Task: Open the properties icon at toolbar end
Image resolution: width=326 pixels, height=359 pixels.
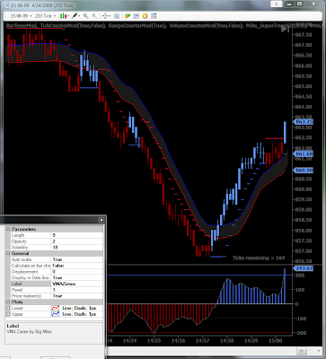Action: click(x=154, y=16)
